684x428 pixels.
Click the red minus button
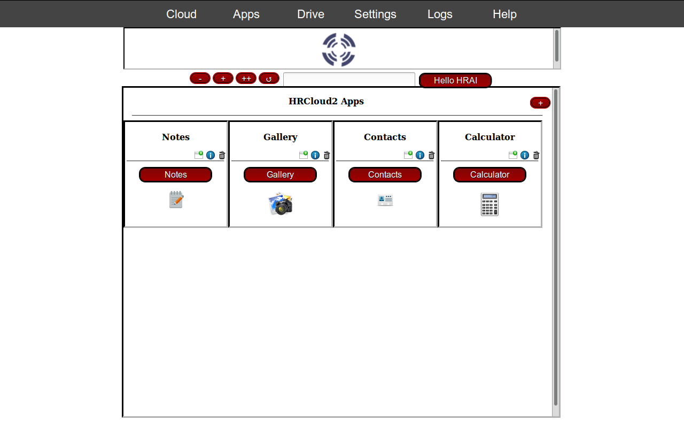point(200,79)
